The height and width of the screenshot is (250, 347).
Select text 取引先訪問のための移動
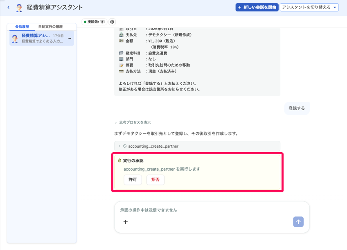[x=169, y=65]
